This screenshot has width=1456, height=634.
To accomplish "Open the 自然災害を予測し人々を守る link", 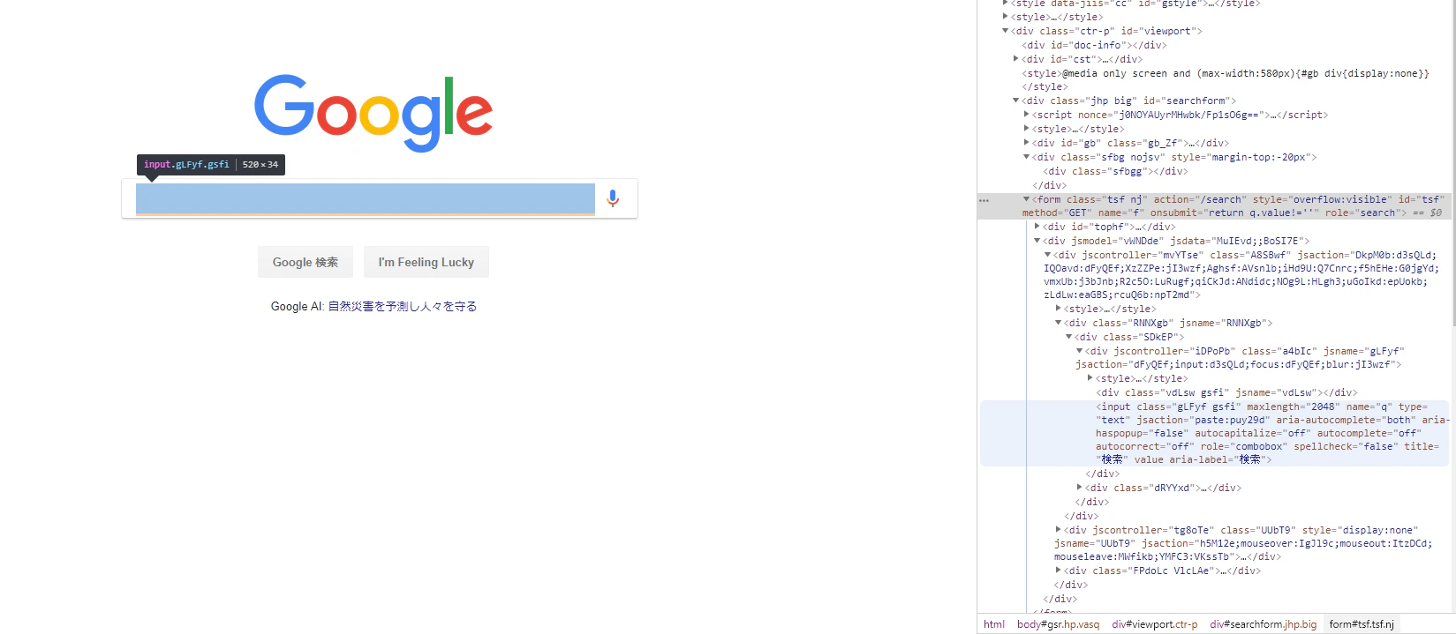I will pos(403,307).
